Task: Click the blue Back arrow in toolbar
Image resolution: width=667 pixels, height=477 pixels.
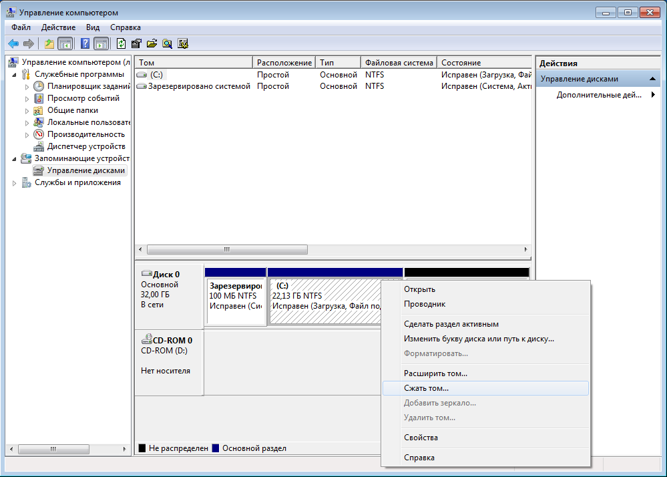Action: click(13, 43)
